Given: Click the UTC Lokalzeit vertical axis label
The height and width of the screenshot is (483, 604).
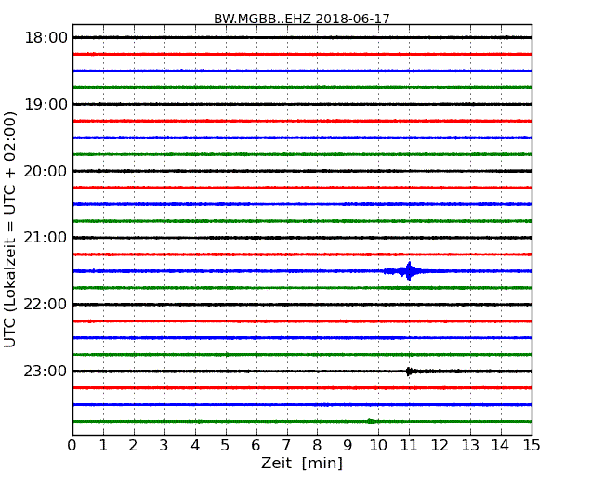Looking at the screenshot, I should coord(10,230).
